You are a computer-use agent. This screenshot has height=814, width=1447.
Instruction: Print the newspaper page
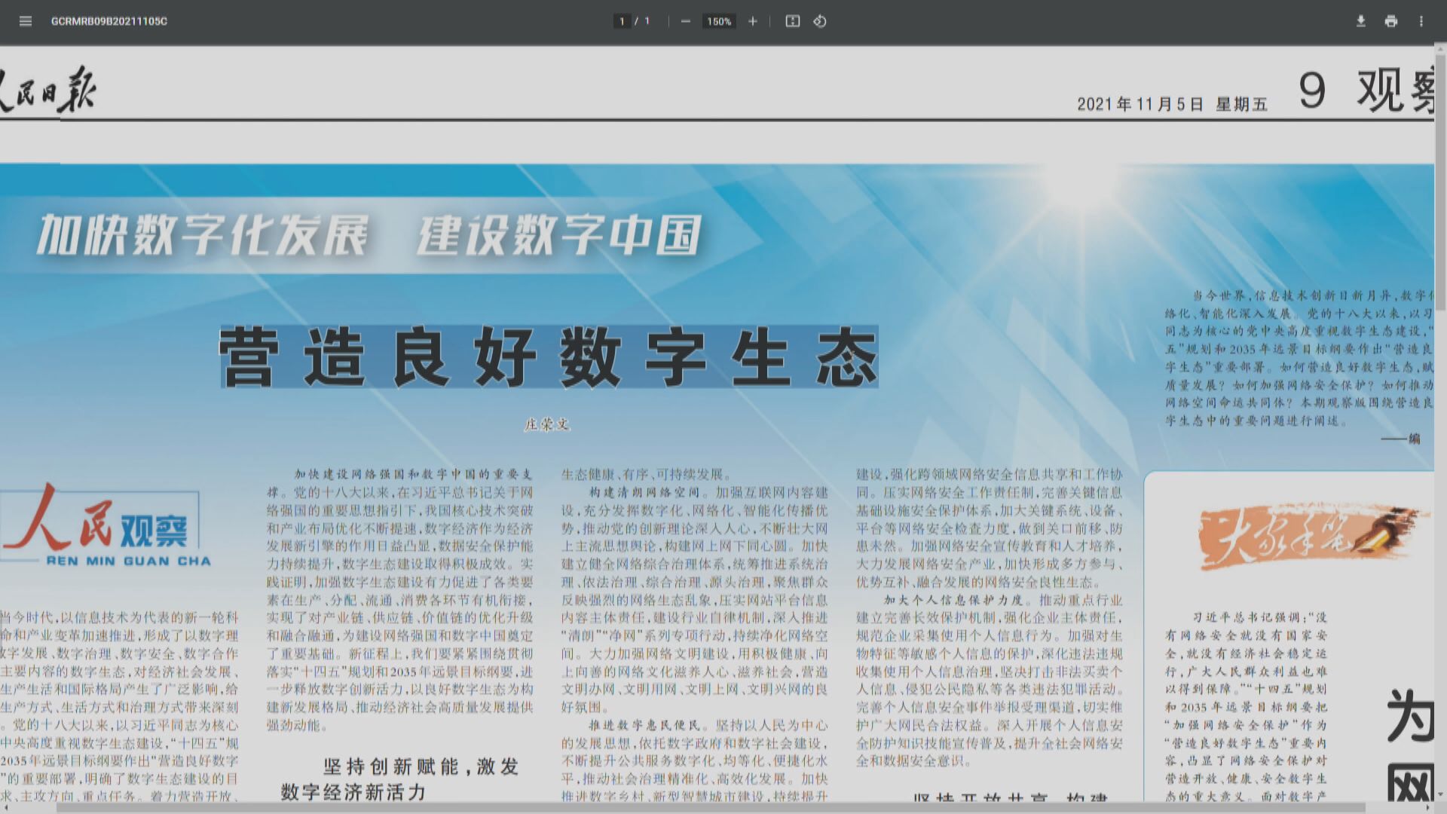(x=1390, y=21)
